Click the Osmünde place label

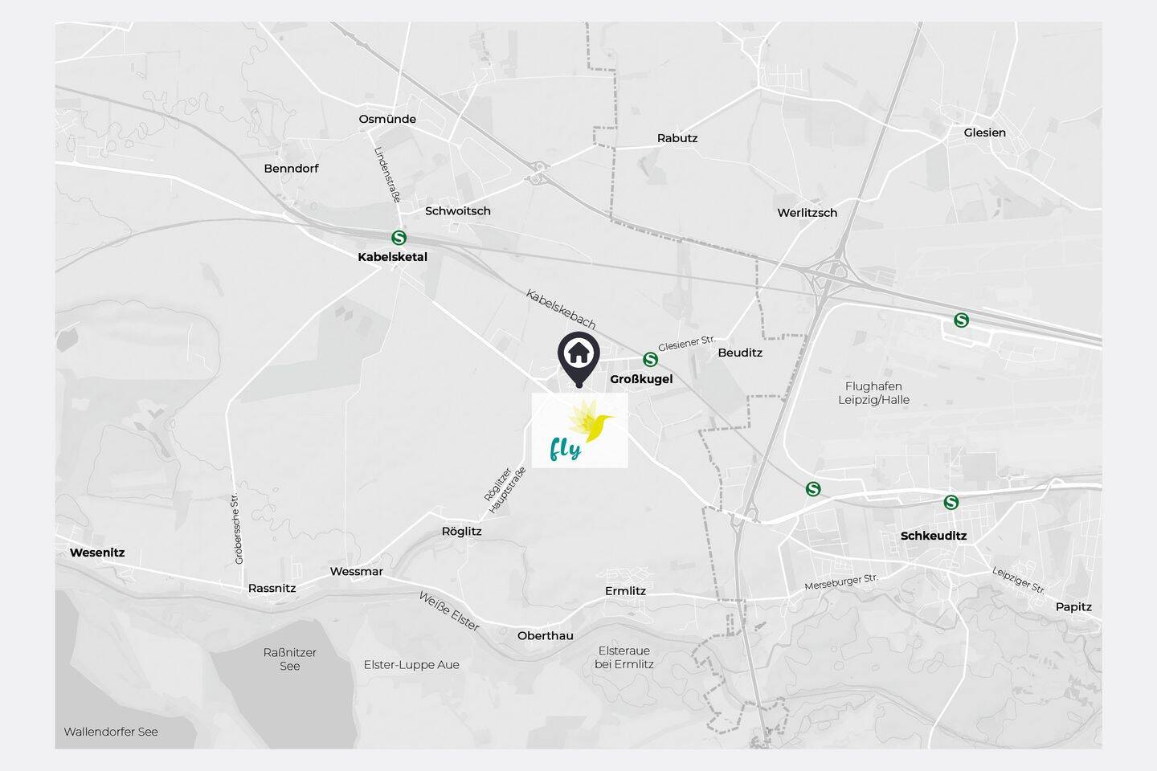(387, 119)
